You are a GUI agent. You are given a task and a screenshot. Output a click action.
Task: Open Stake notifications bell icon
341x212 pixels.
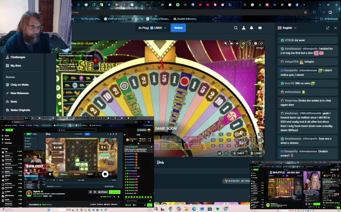[251, 28]
